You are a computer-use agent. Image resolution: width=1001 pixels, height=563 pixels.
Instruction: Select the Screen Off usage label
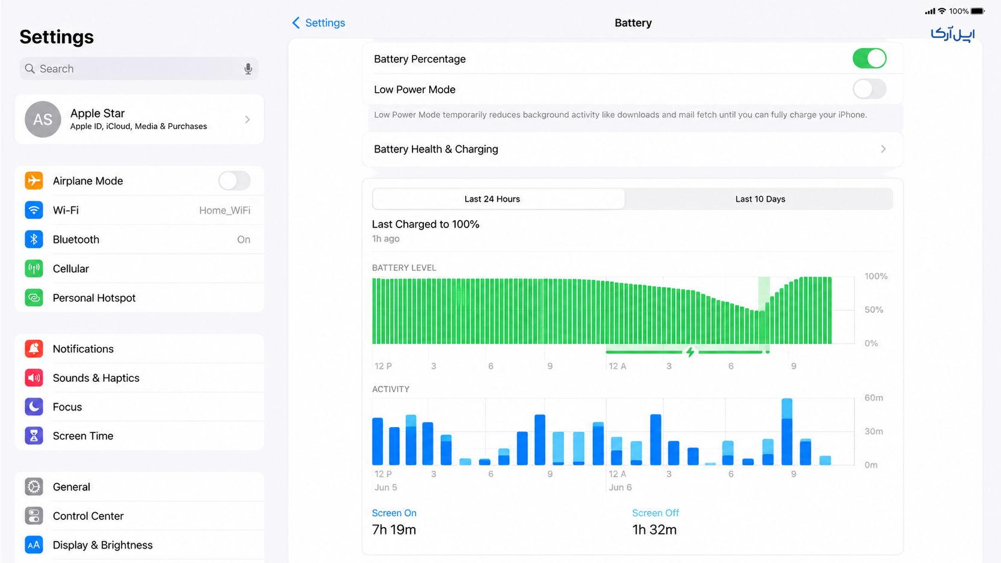(x=656, y=513)
